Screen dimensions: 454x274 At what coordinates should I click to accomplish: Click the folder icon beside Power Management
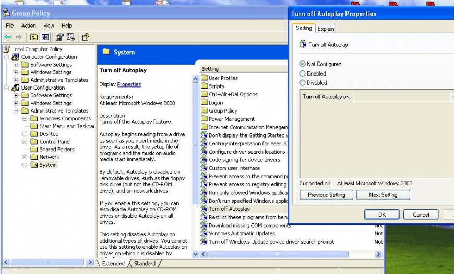click(205, 118)
